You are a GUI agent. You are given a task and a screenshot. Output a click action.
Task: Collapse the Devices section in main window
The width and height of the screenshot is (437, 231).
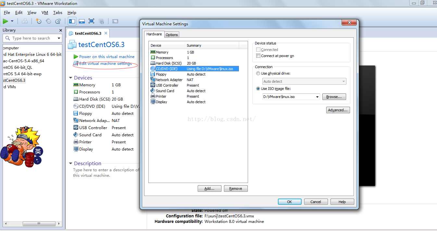[x=71, y=78]
